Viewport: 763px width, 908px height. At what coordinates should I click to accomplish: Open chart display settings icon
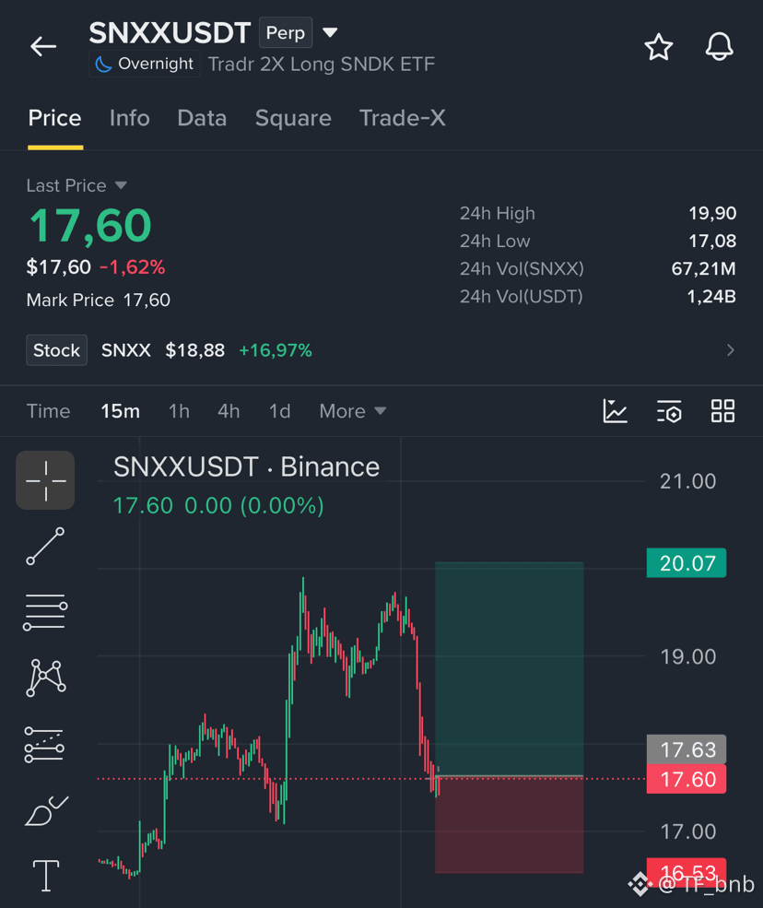pos(669,411)
